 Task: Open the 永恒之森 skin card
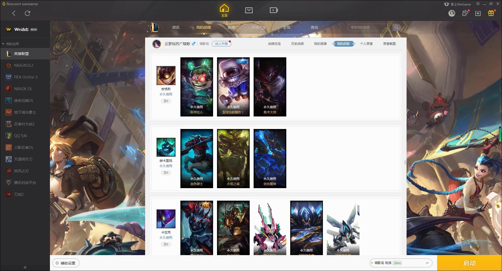coord(233,158)
